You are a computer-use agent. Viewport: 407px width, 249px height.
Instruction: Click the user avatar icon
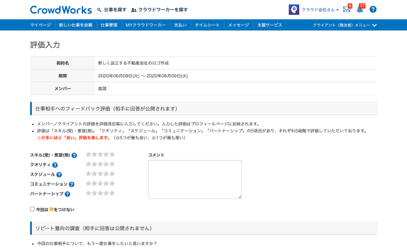(x=293, y=10)
